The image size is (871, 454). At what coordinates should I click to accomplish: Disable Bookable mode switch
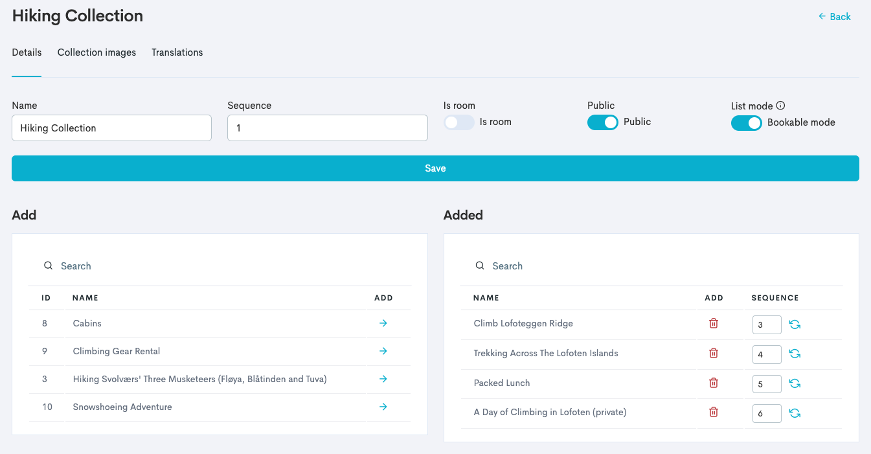pos(747,123)
